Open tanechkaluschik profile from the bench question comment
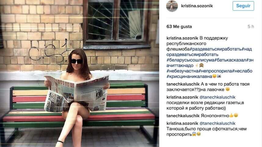 click(183, 84)
